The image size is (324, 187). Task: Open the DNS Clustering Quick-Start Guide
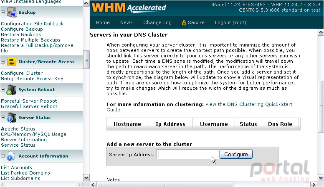click(200, 107)
